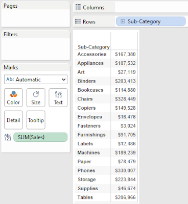Click the Rows shelf icon
Viewport: 188px width, 204px height.
(78, 21)
